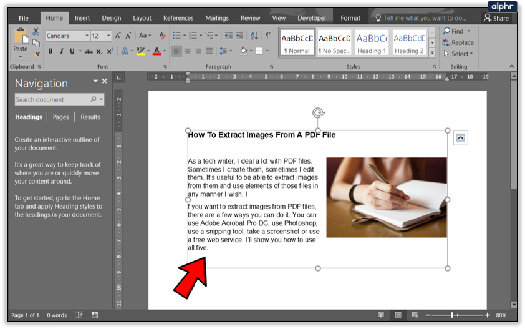Screen dimensions: 525x329
Task: Toggle bold formatting in Font group
Action: tap(51, 51)
